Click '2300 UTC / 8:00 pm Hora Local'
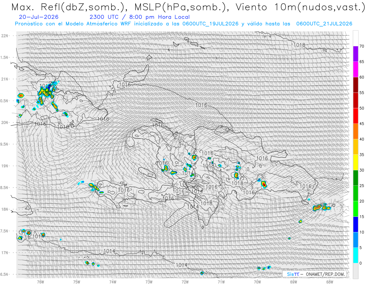The image size is (370, 286). click(140, 17)
